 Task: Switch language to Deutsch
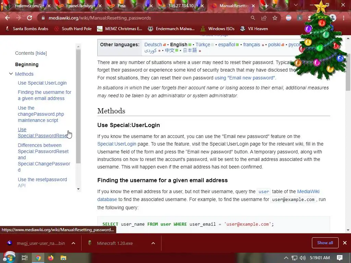point(153,45)
